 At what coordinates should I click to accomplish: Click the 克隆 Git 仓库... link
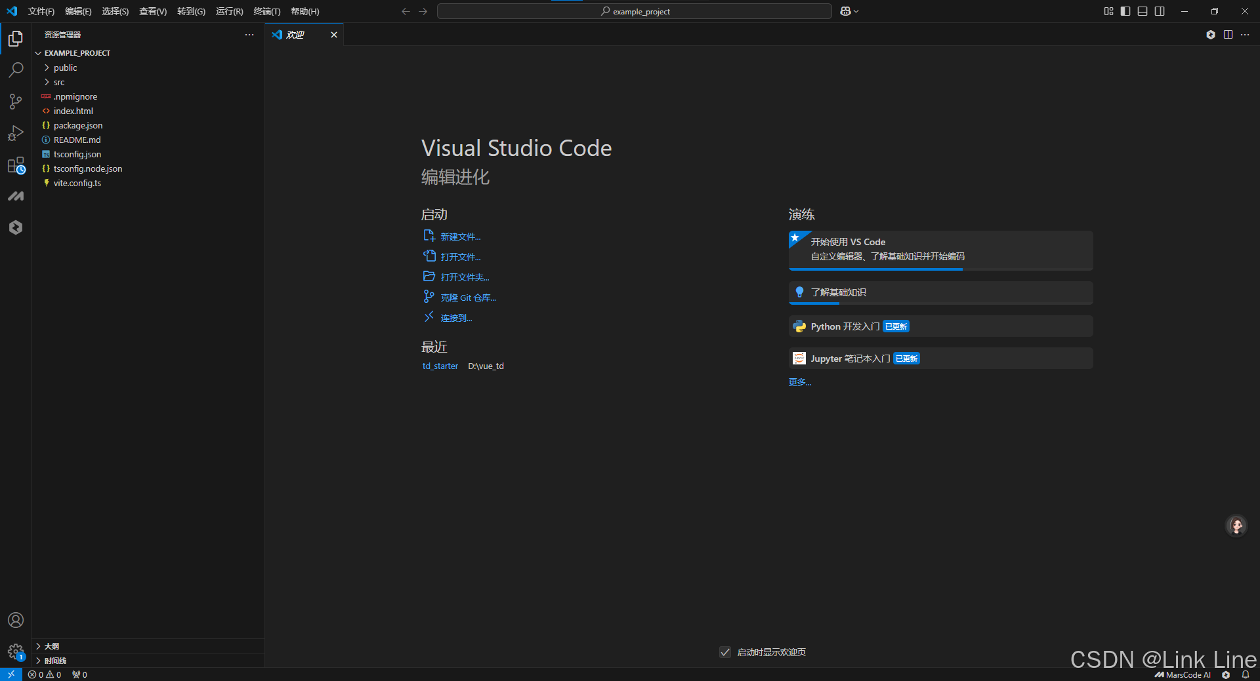point(468,298)
